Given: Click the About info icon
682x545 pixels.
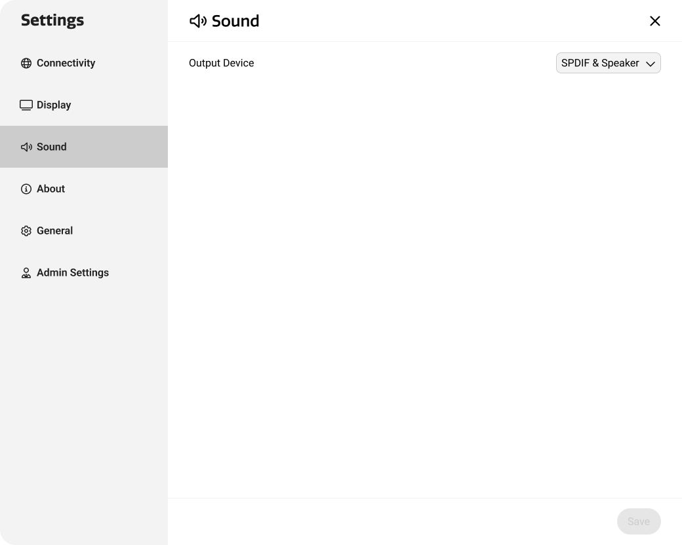Looking at the screenshot, I should pyautogui.click(x=26, y=189).
